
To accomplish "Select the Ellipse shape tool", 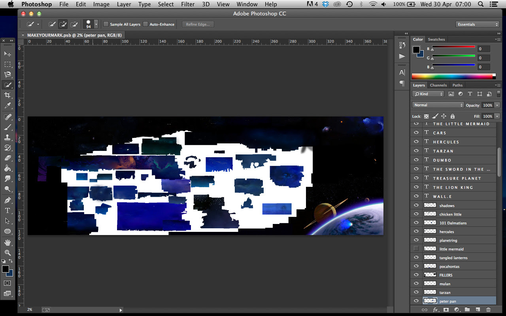I will [x=8, y=231].
